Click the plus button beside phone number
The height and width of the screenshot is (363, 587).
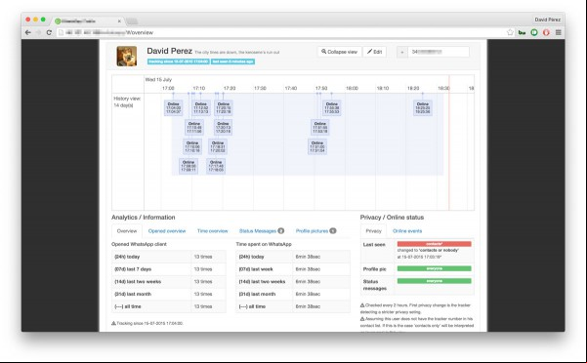click(x=402, y=52)
